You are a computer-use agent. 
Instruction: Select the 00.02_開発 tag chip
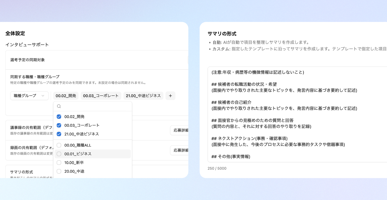pyautogui.click(x=65, y=96)
